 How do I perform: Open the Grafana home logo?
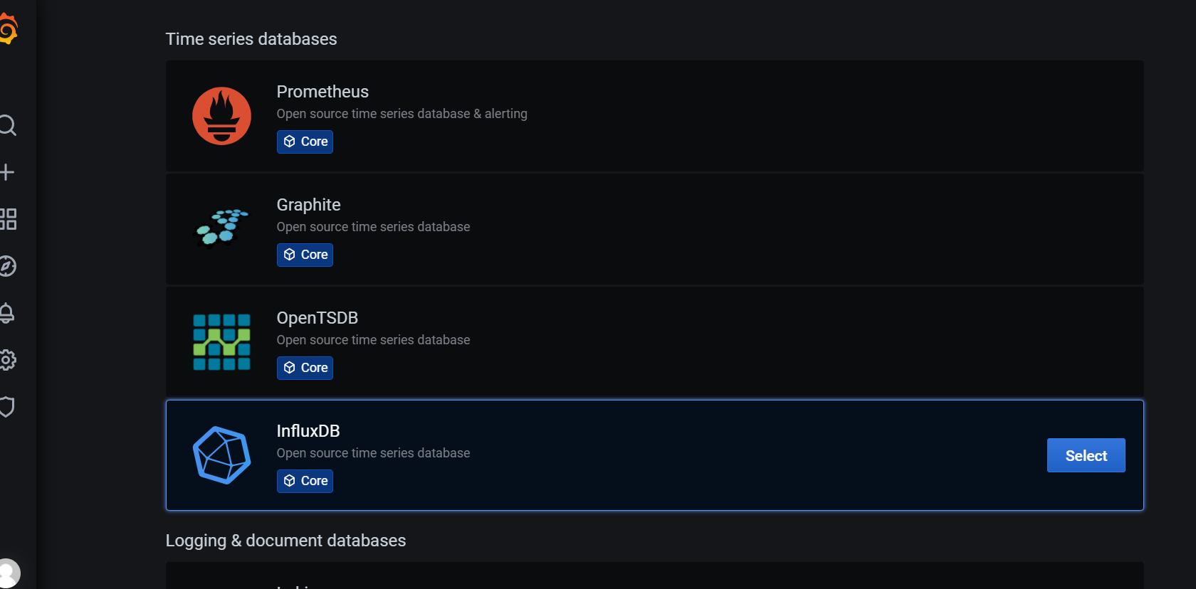pyautogui.click(x=8, y=30)
